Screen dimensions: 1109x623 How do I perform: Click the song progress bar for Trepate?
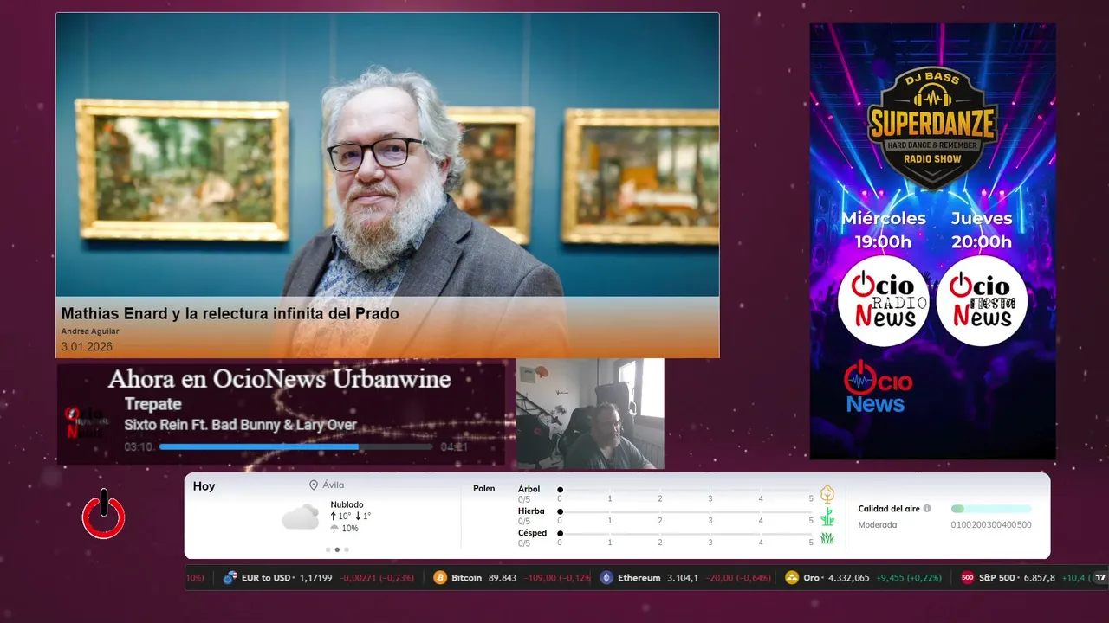(295, 446)
